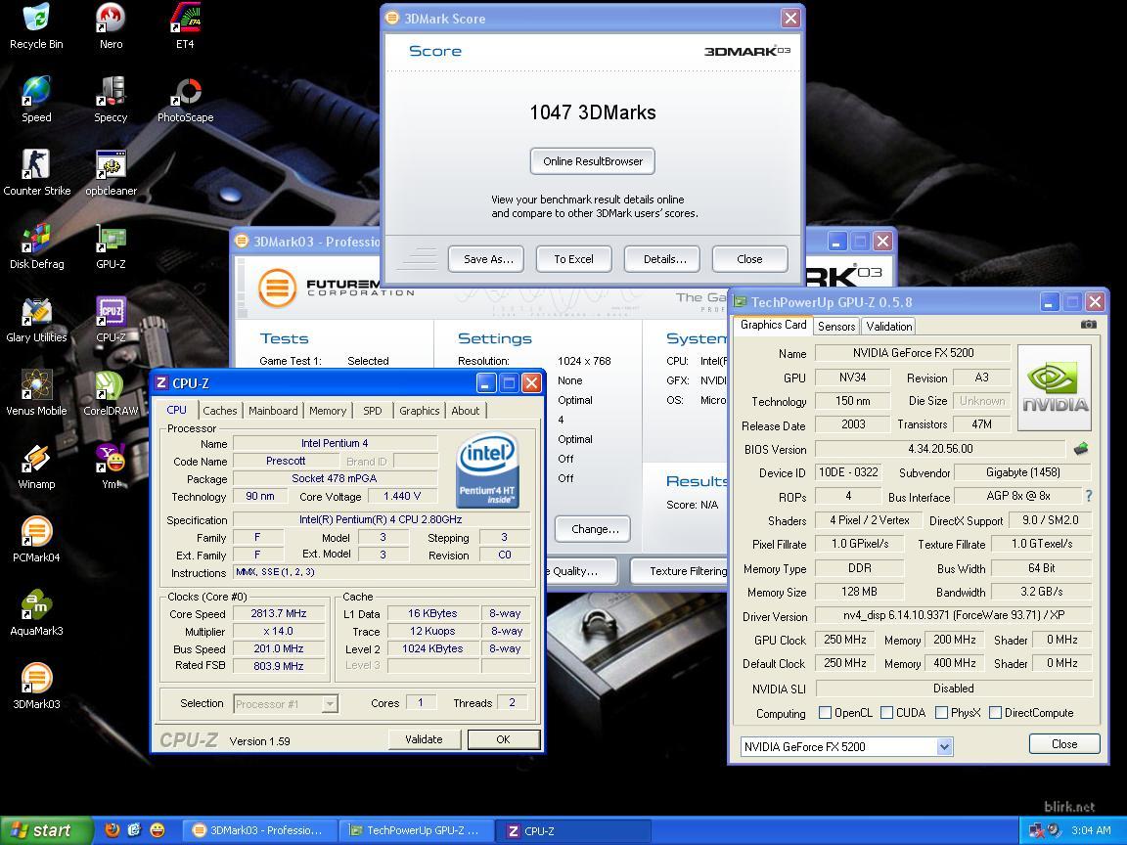Click the Close button in GPU-Z

(1064, 743)
